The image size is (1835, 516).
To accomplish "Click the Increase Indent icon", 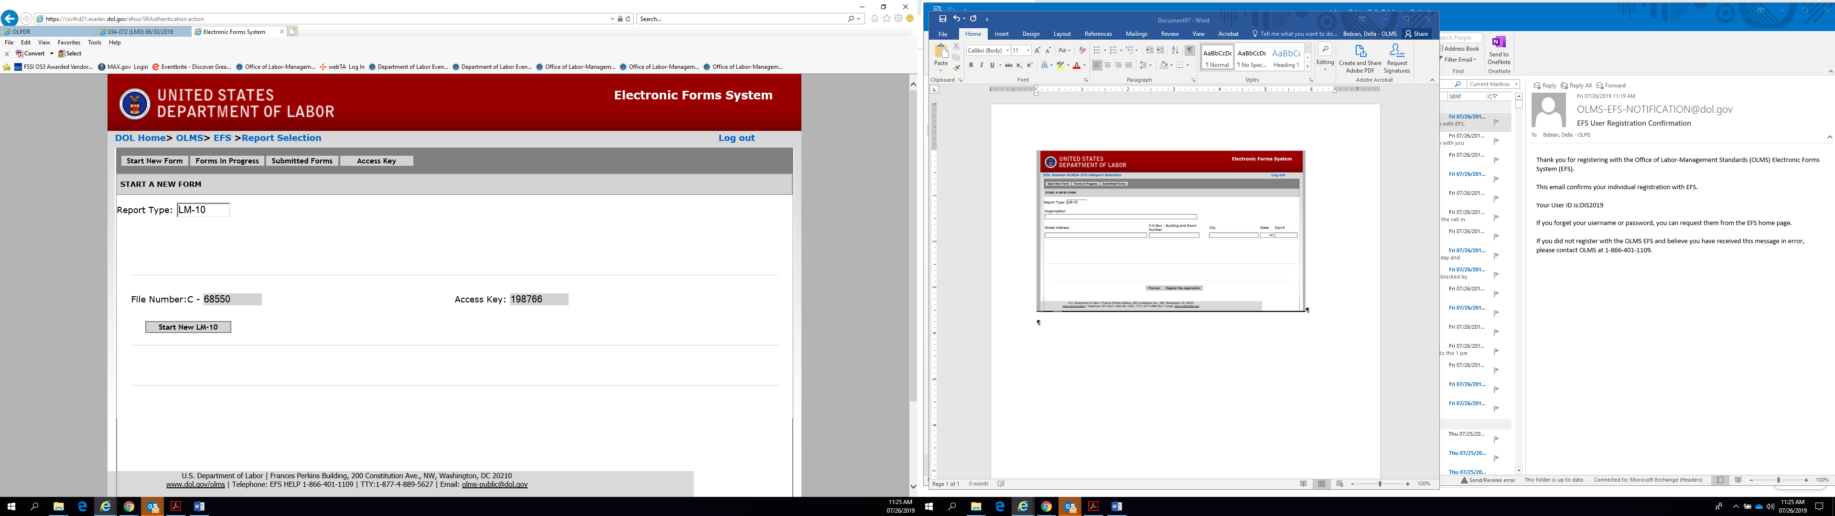I will pos(1160,51).
